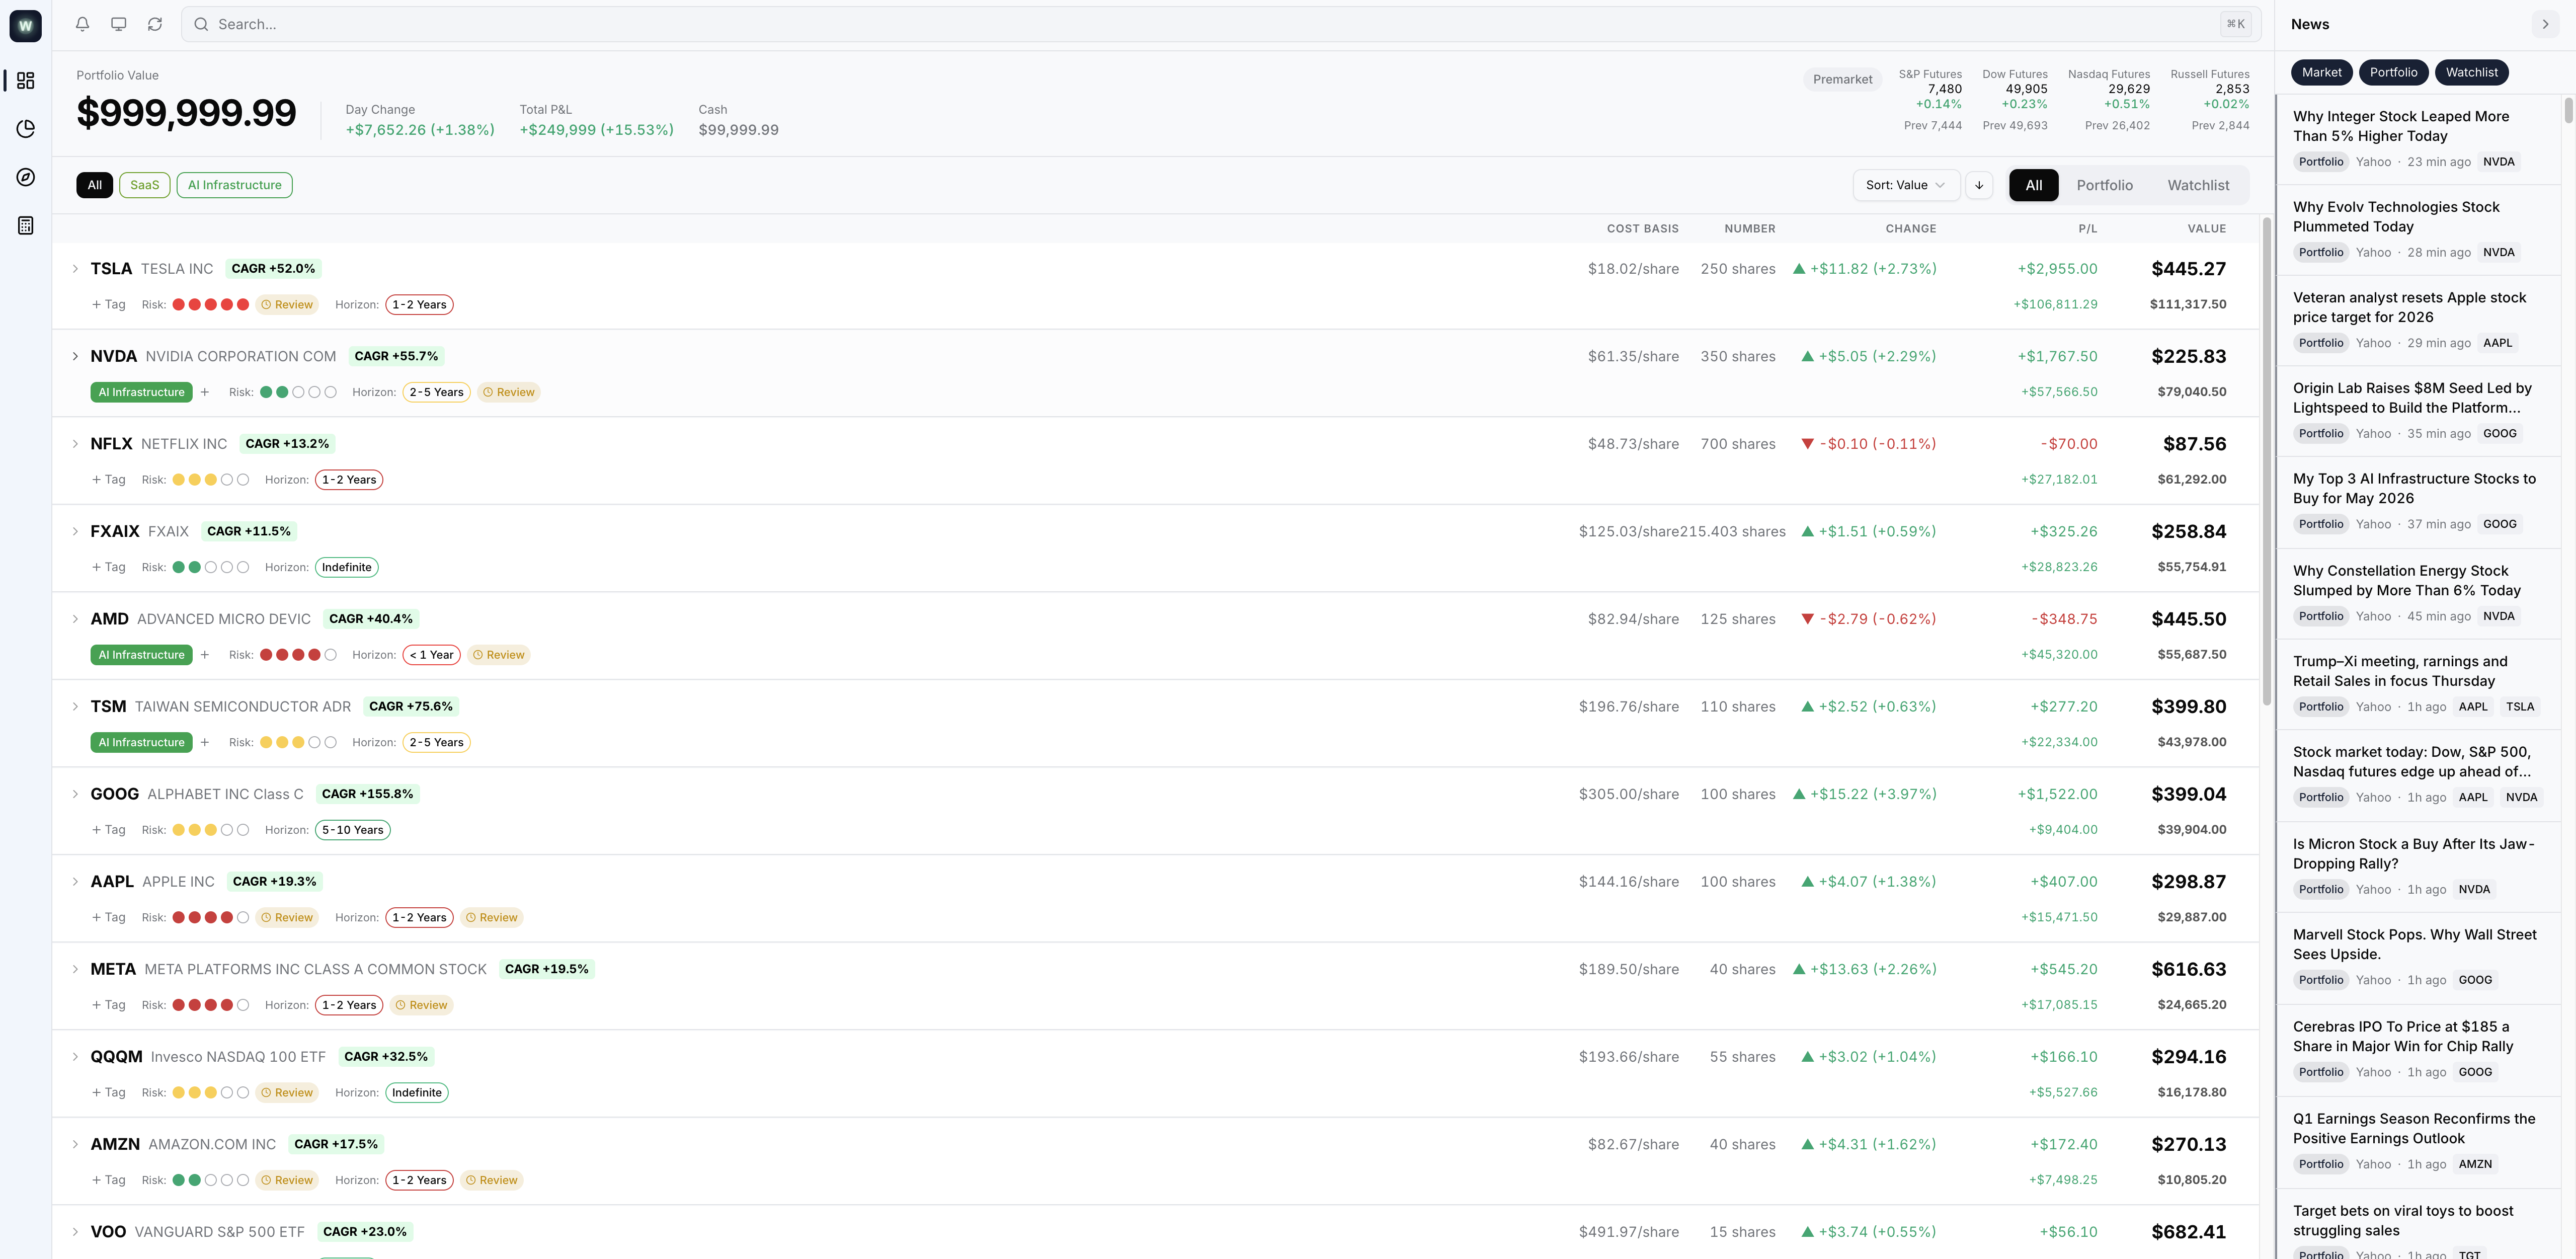
Task: Switch to the Portfolio holdings tab
Action: (x=2105, y=185)
